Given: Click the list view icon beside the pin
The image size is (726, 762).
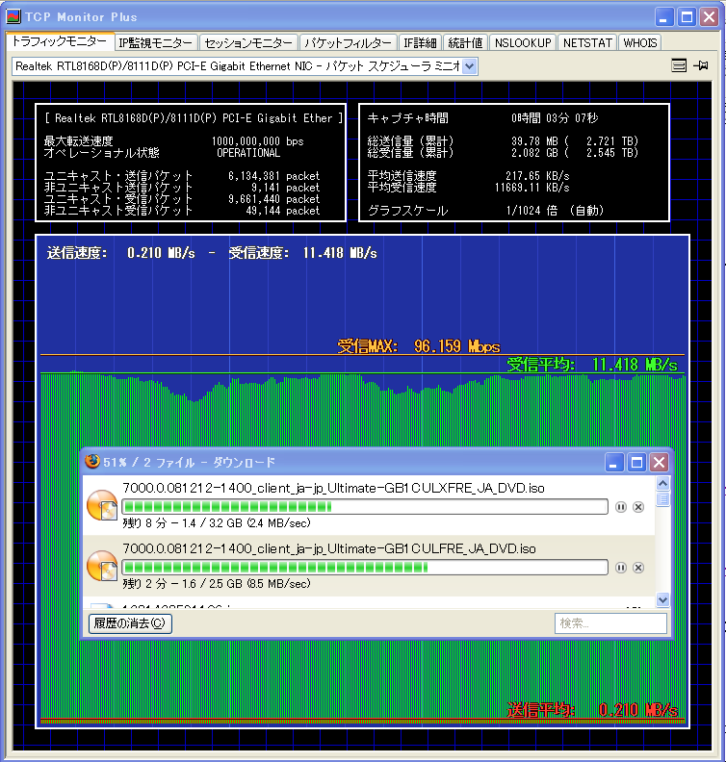Looking at the screenshot, I should pyautogui.click(x=679, y=65).
